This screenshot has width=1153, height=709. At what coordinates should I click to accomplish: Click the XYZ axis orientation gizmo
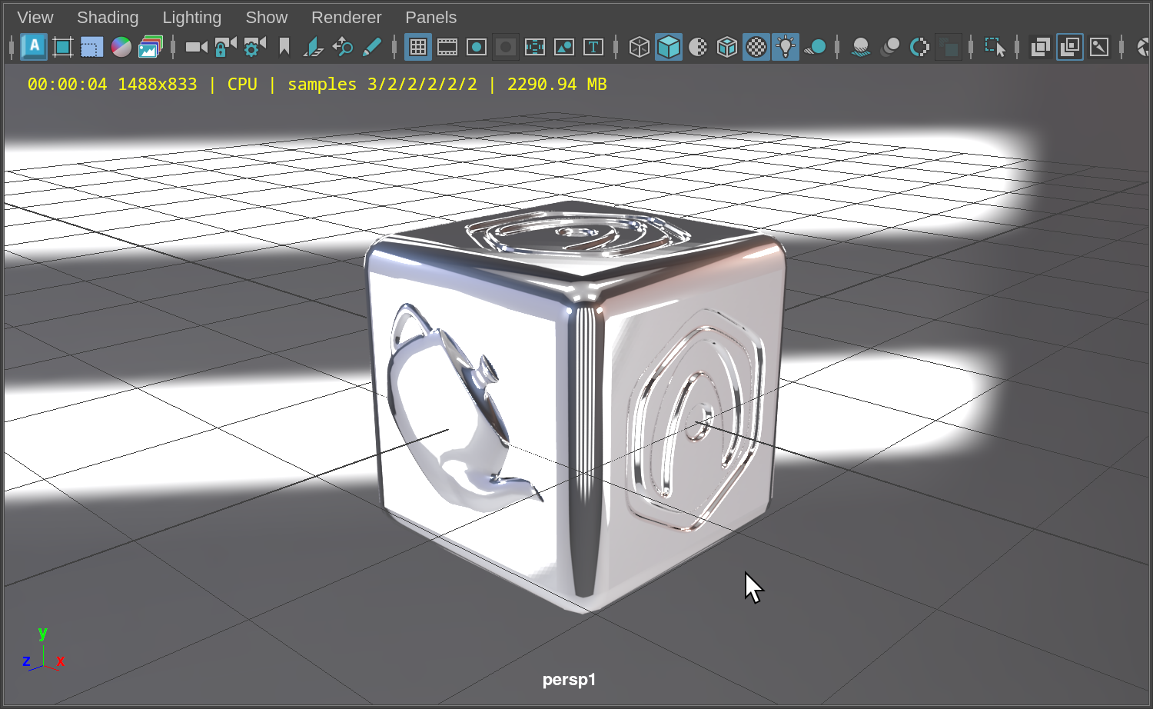coord(44,651)
